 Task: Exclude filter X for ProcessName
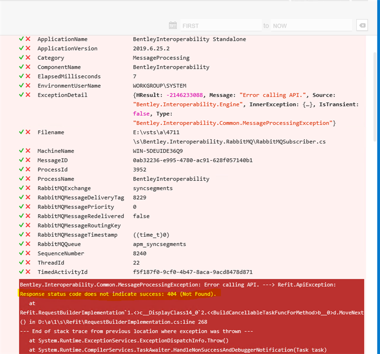click(28, 178)
